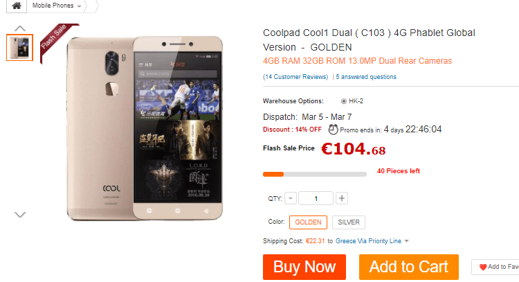The image size is (519, 282).
Task: Click the promo countdown clock icon
Action: coord(333,130)
